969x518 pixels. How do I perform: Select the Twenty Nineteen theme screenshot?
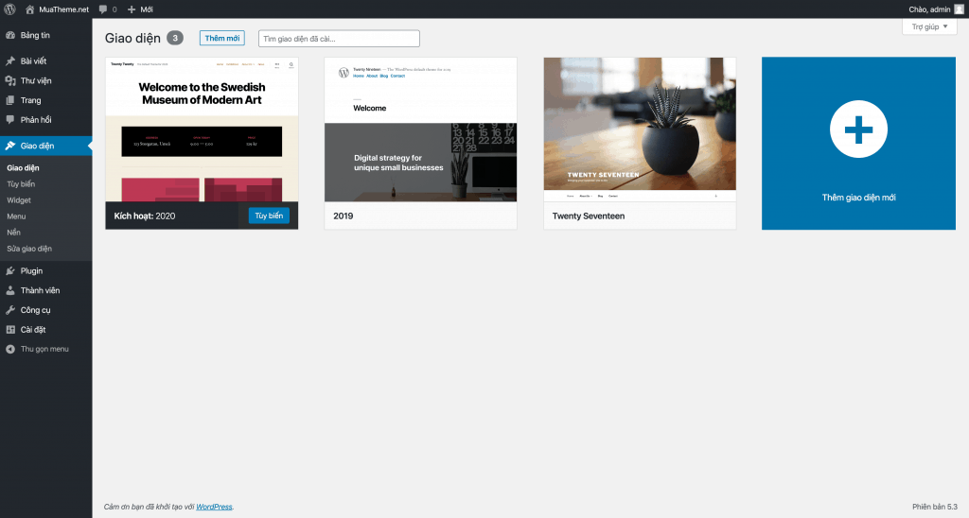click(x=420, y=129)
